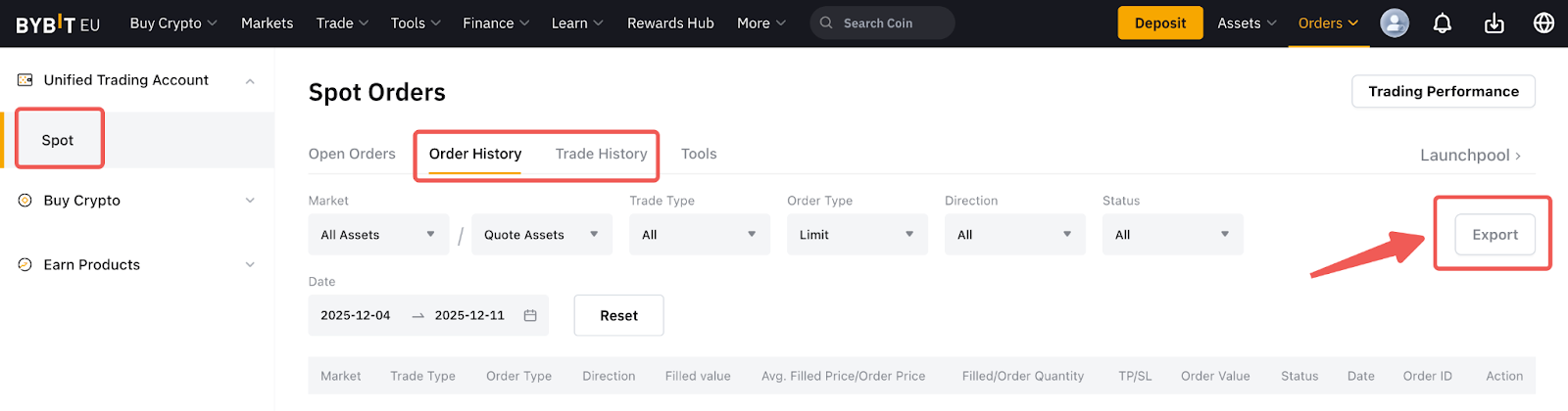Open the language globe icon

coord(1543,23)
